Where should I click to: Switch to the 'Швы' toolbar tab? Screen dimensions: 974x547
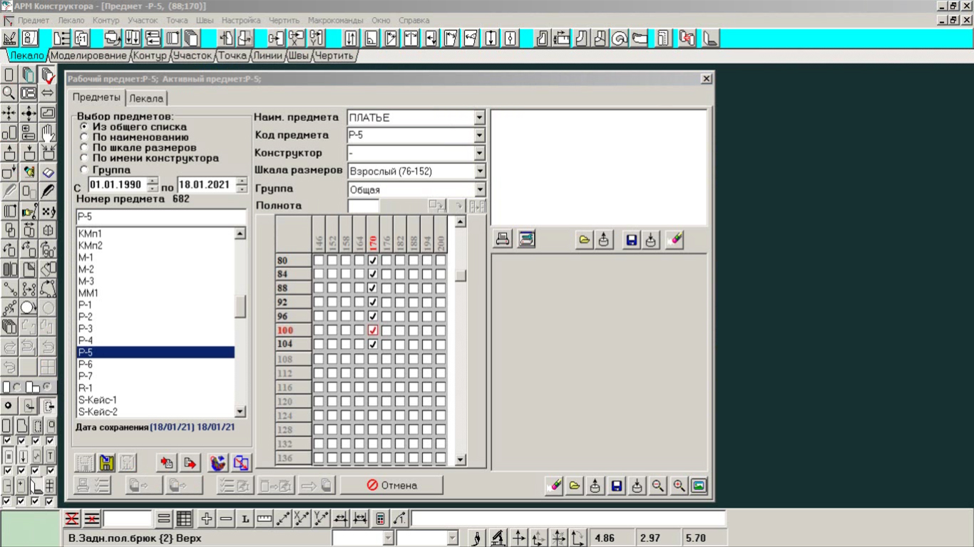pos(299,55)
